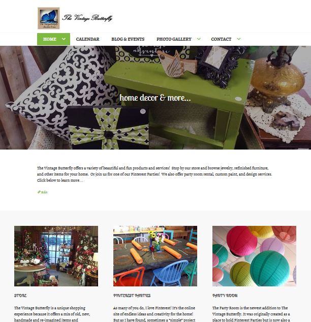Click the Party Room heading link
The height and width of the screenshot is (322, 311).
[225, 296]
